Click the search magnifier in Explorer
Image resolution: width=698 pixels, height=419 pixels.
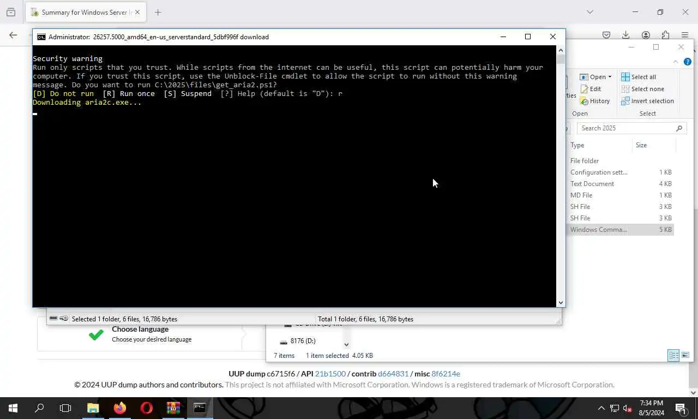[x=679, y=128]
